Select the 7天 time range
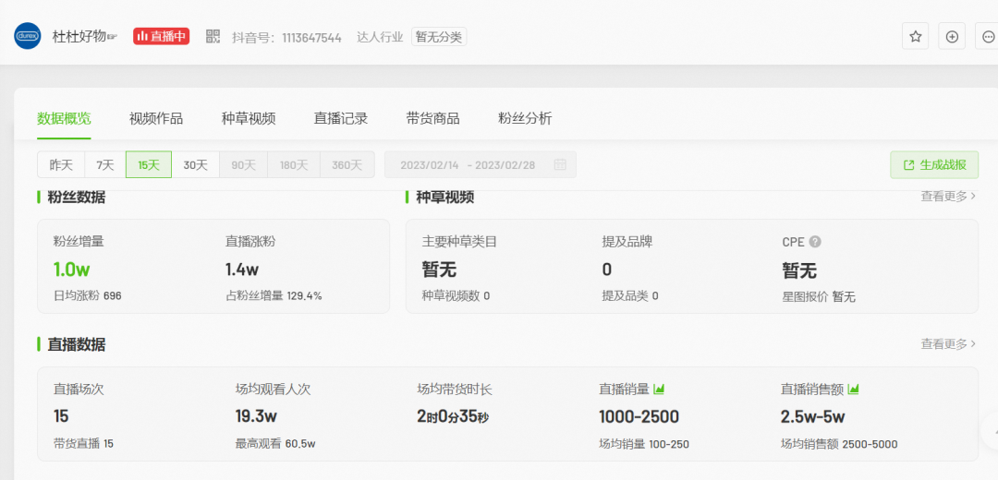The image size is (998, 480). [105, 165]
